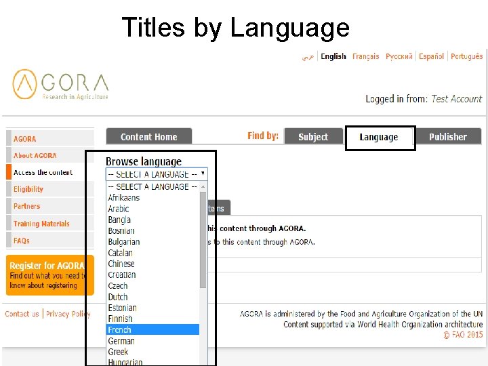Switch site language to Arabic

click(x=308, y=57)
